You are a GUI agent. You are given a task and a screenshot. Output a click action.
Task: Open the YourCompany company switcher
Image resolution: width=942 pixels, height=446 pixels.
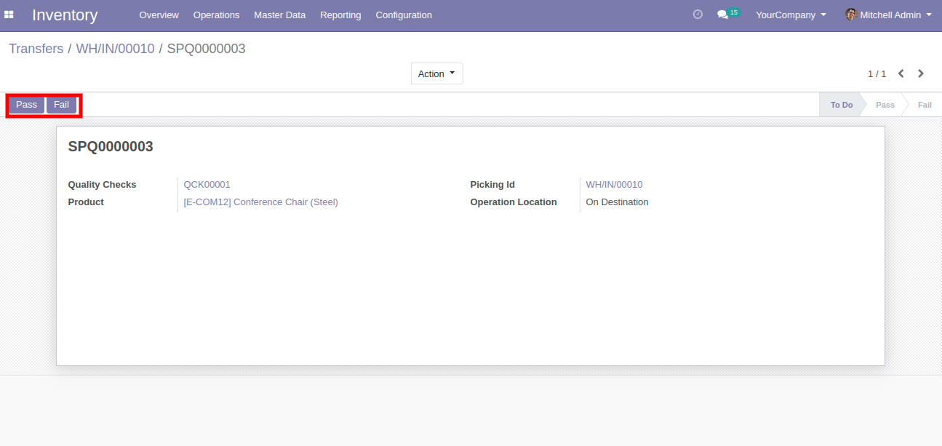(791, 15)
